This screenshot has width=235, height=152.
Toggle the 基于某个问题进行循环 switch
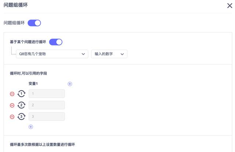click(56, 42)
